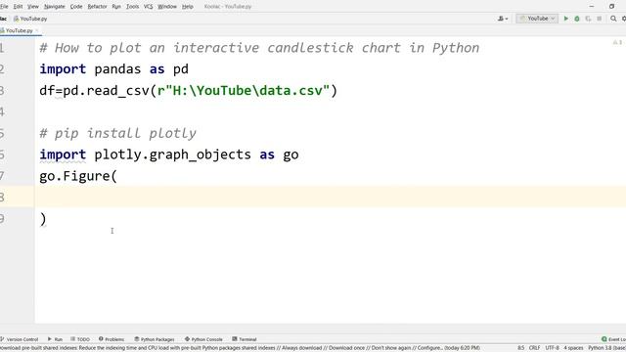This screenshot has width=626, height=352.
Task: Click the 8:5 cursor position indicator
Action: pyautogui.click(x=521, y=348)
